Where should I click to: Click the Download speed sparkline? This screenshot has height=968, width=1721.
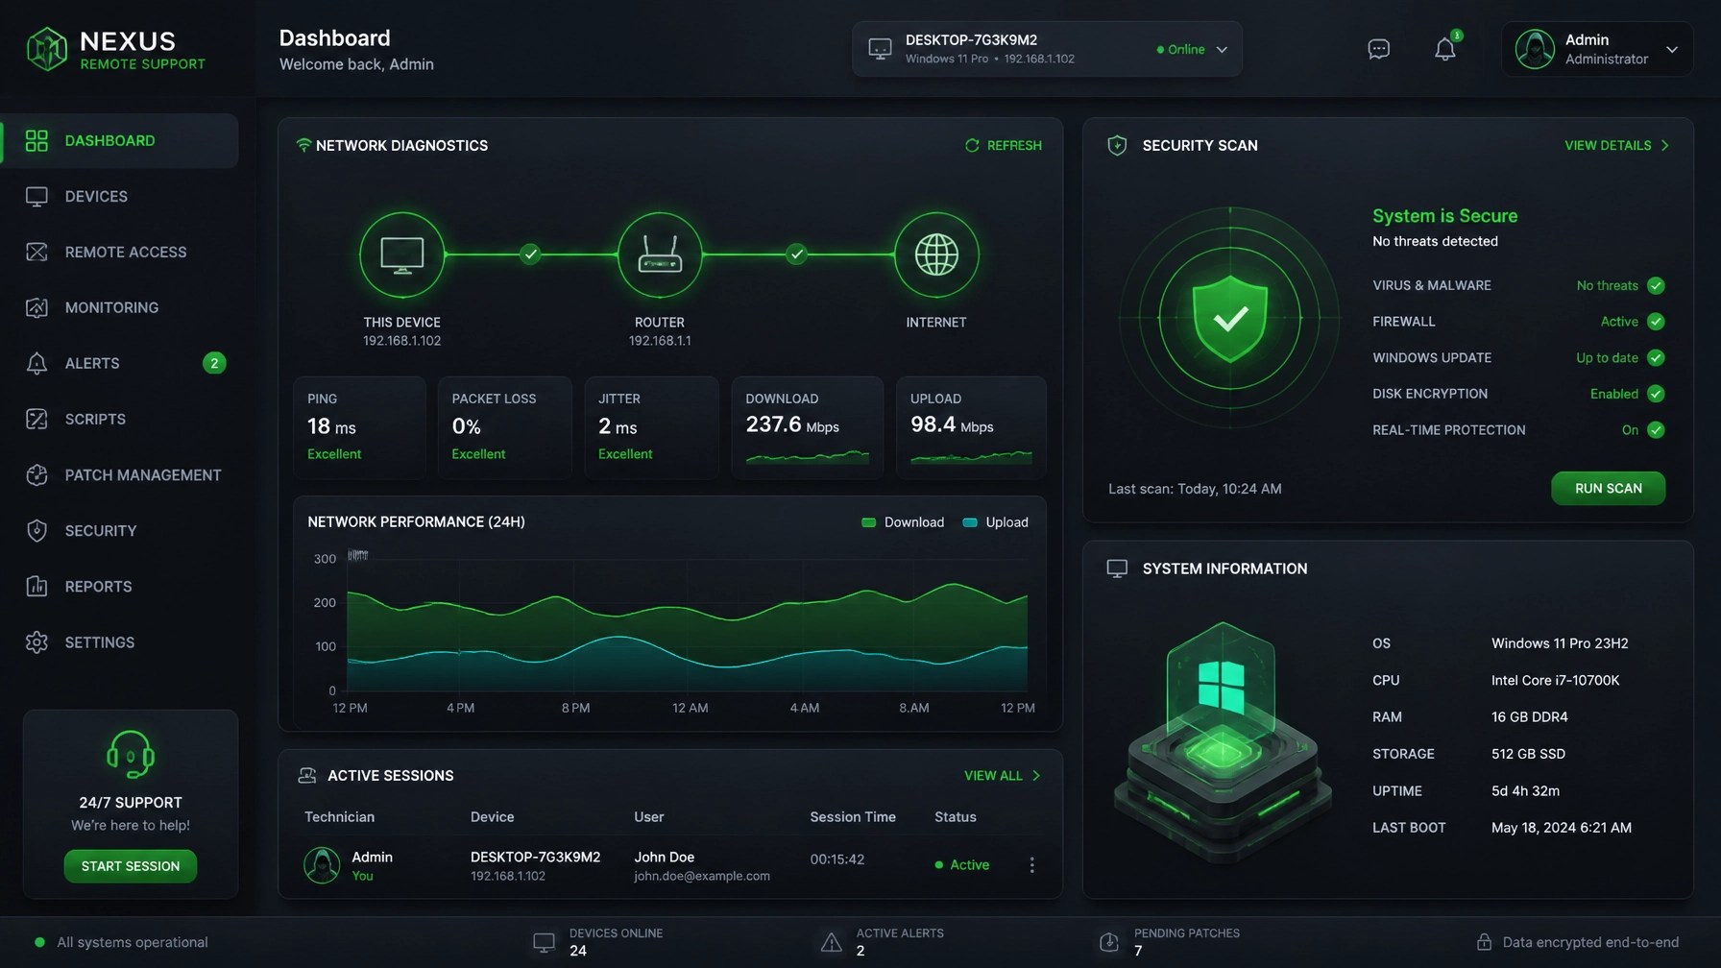pos(807,456)
